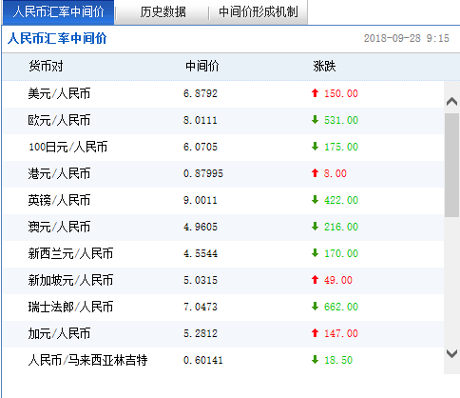Click the yen rate value 6.0705

(x=201, y=147)
